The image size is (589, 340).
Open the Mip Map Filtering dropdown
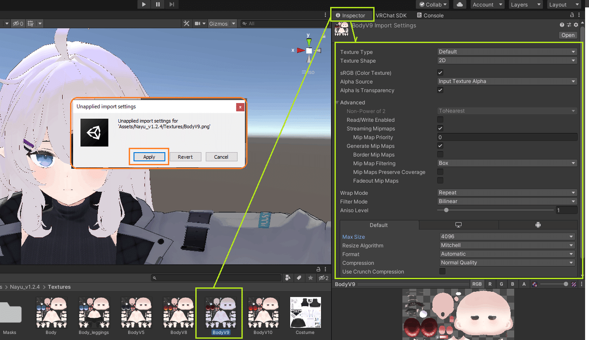(x=507, y=163)
